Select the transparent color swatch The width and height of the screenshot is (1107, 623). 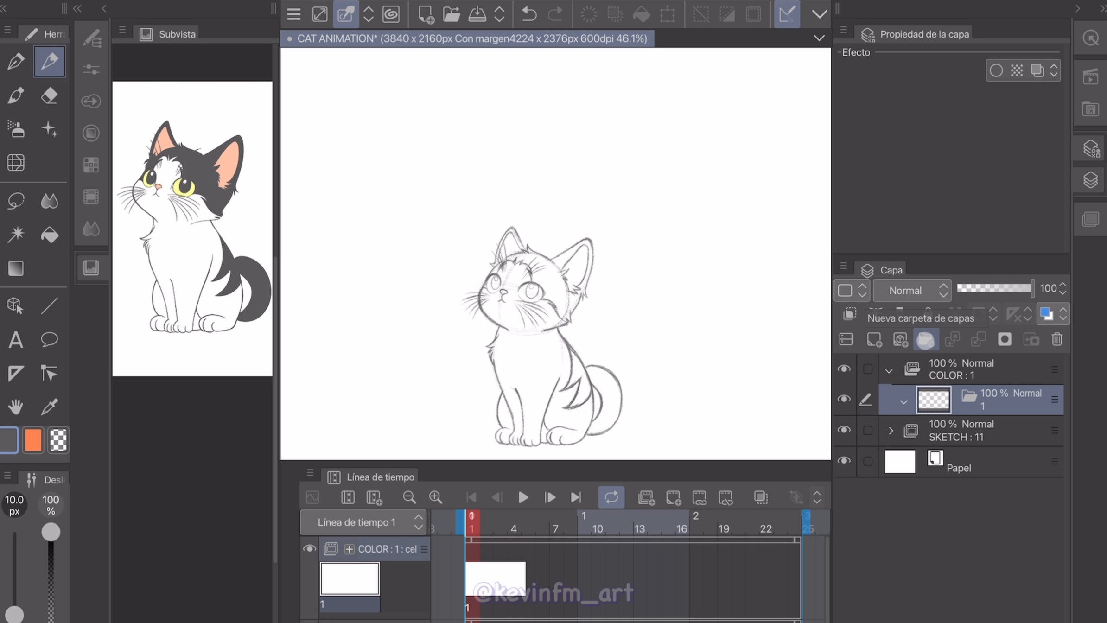pos(58,440)
